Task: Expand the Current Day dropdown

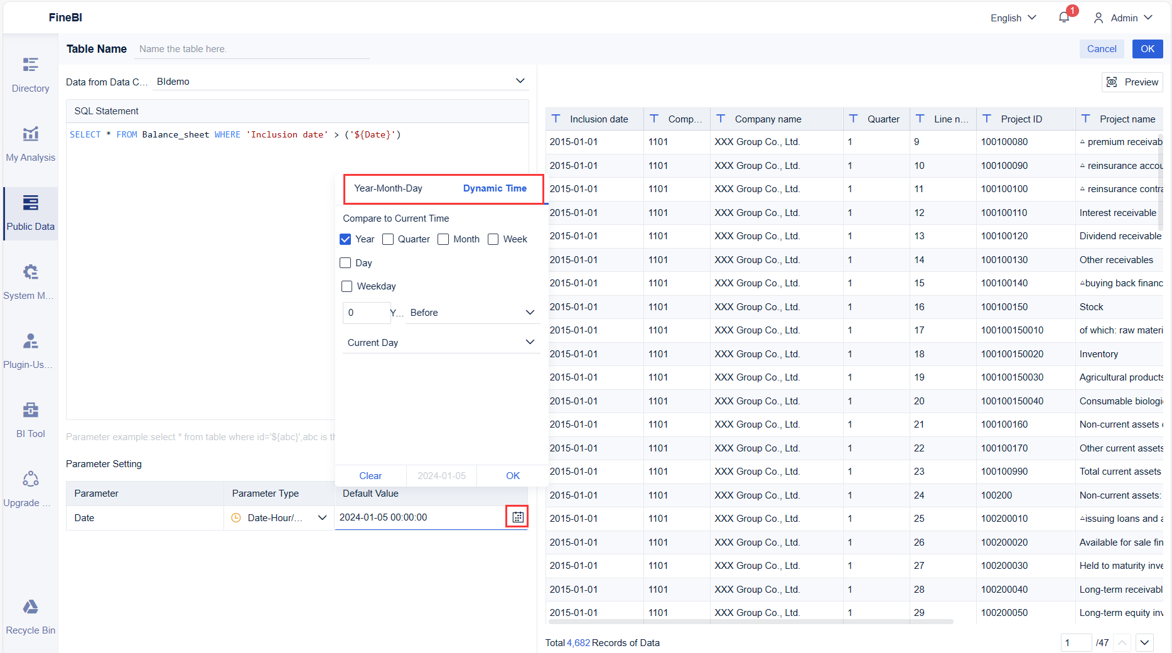Action: [x=530, y=342]
